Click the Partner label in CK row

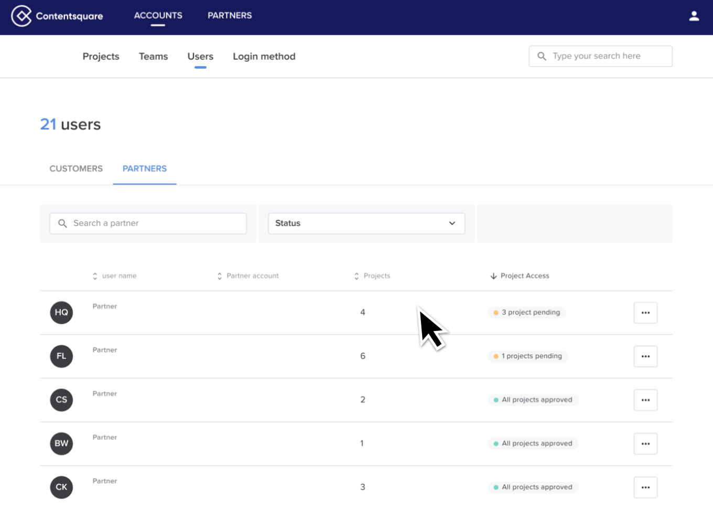105,481
